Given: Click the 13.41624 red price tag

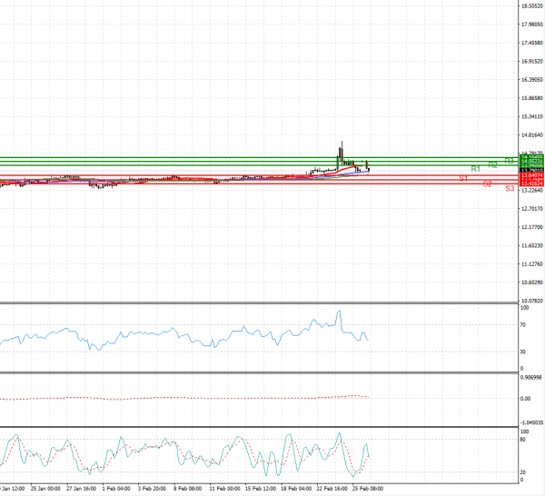Looking at the screenshot, I should tap(531, 184).
